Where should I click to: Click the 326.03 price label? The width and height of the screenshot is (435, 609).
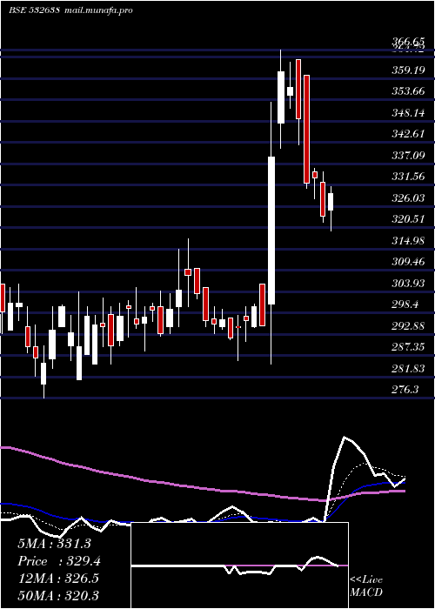(408, 198)
